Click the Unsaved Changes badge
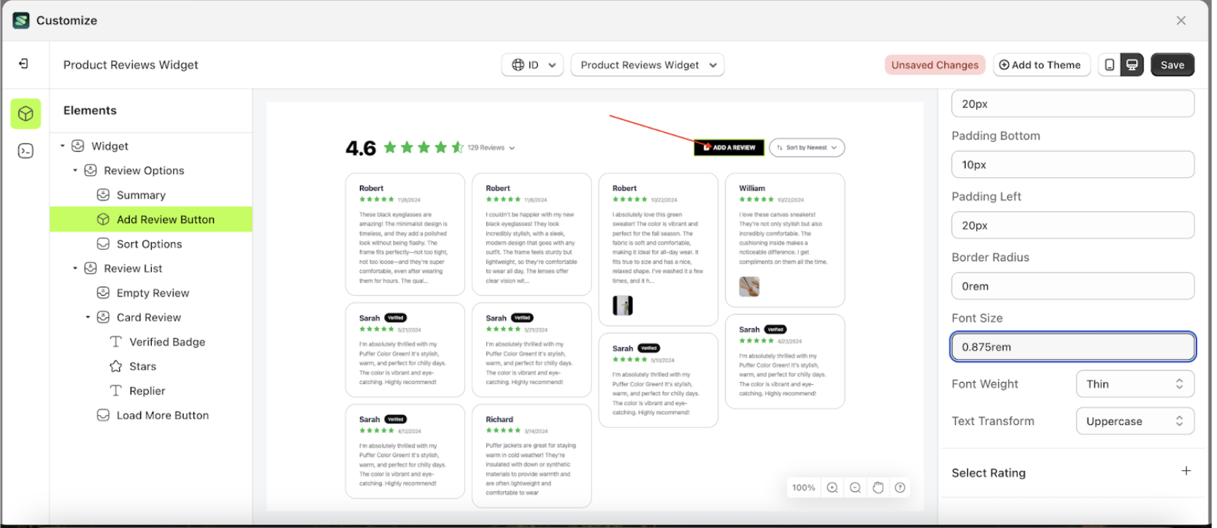This screenshot has width=1217, height=528. (x=935, y=65)
